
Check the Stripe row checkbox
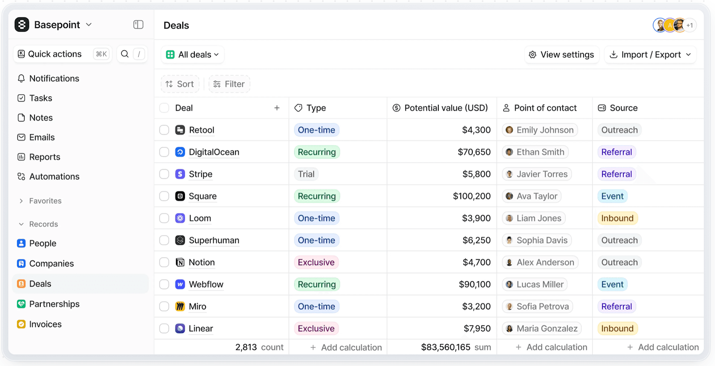pyautogui.click(x=164, y=174)
